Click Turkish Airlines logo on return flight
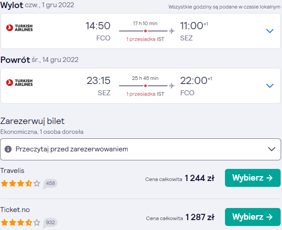The height and width of the screenshot is (230, 282). point(19,83)
